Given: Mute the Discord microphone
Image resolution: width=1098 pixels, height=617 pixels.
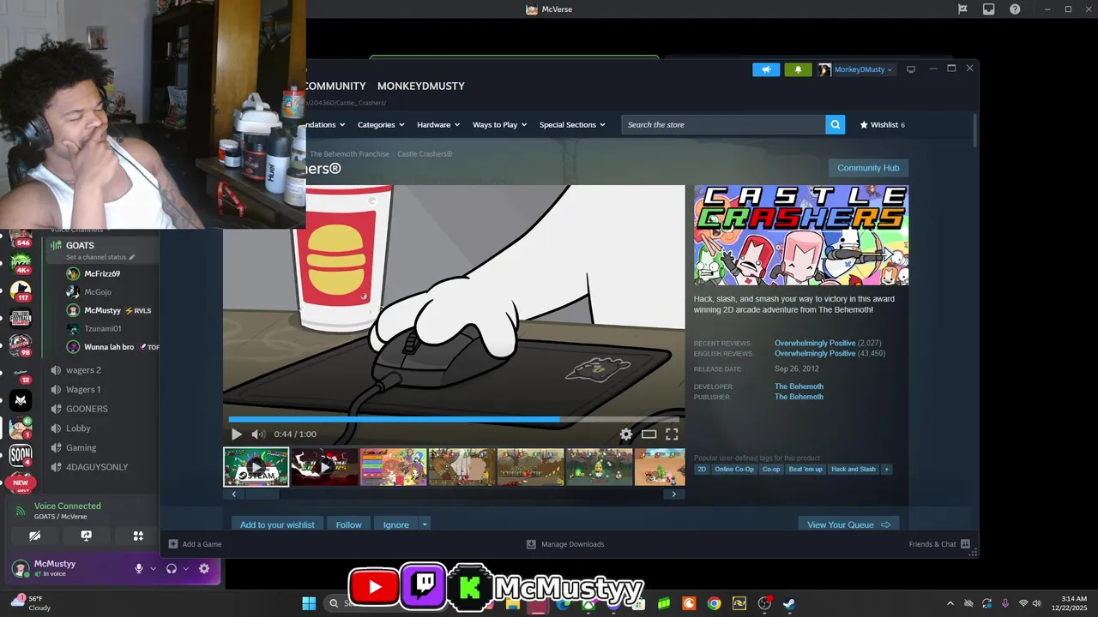Looking at the screenshot, I should click(138, 568).
